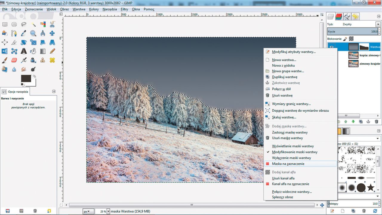The width and height of the screenshot is (382, 215).
Task: Click delete layer trash button in layers dock
Action: pos(376,122)
